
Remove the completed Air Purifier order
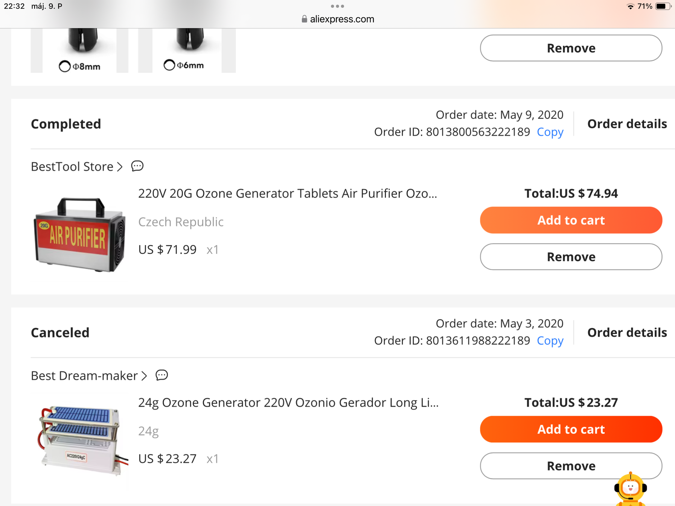[x=571, y=257]
